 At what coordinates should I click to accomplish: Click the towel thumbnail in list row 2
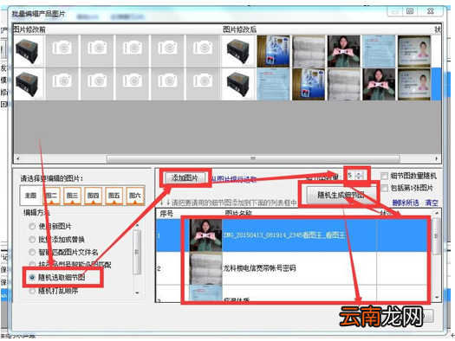(205, 268)
